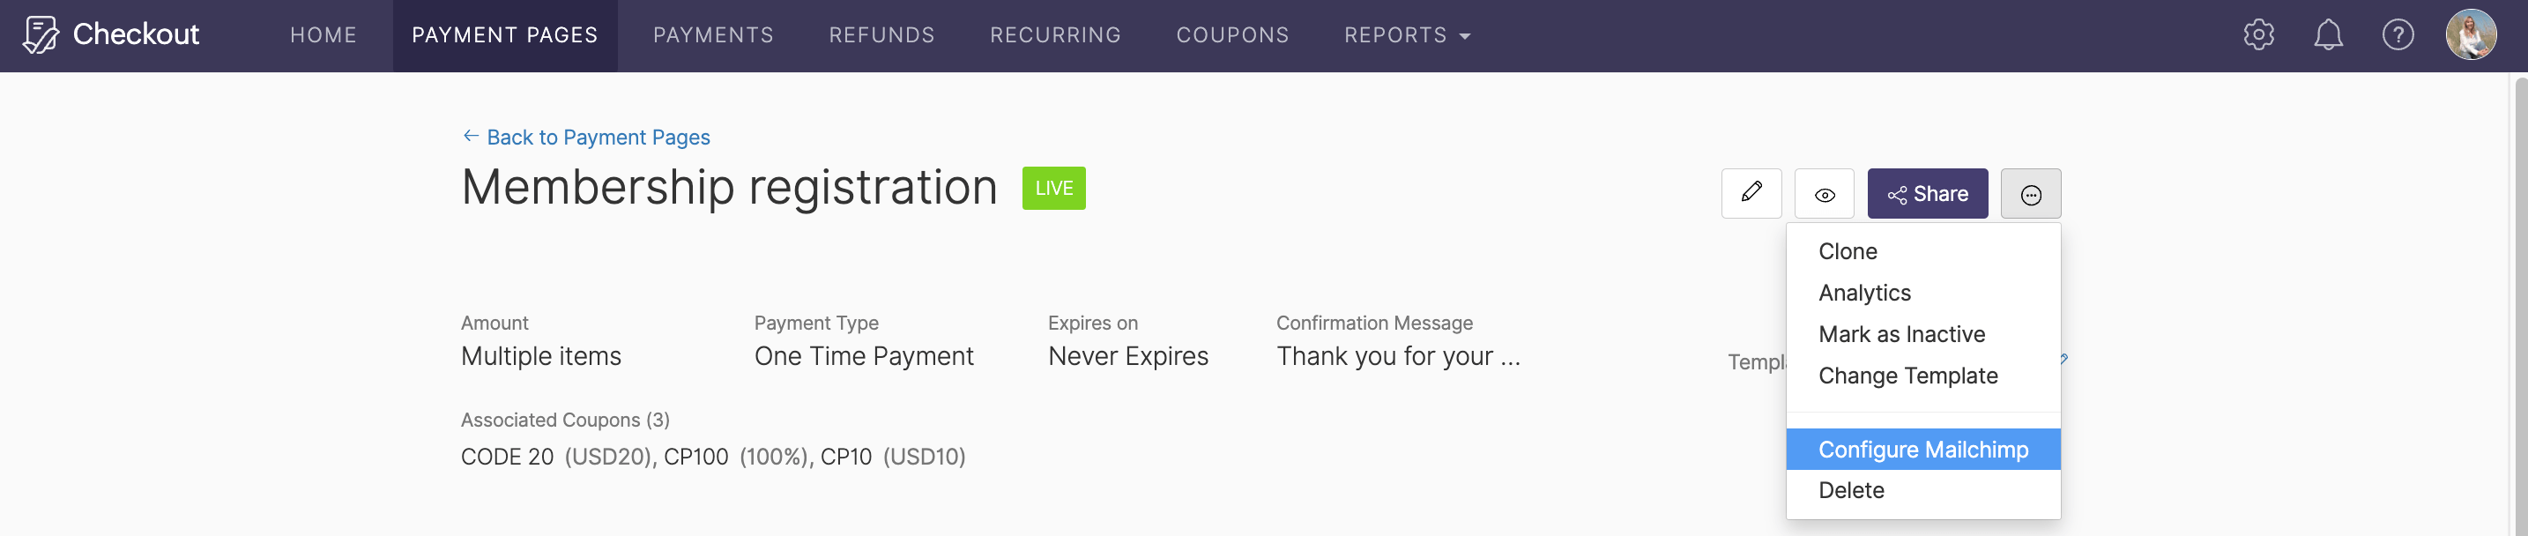Preview page visibility via the eye toggle
This screenshot has height=536, width=2528.
[x=1825, y=193]
